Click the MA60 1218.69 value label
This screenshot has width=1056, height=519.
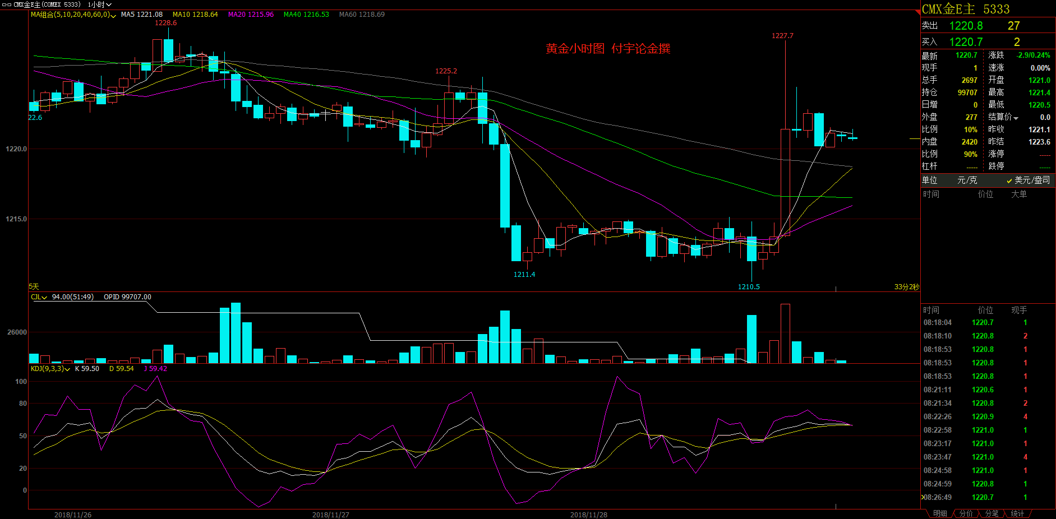pos(362,15)
